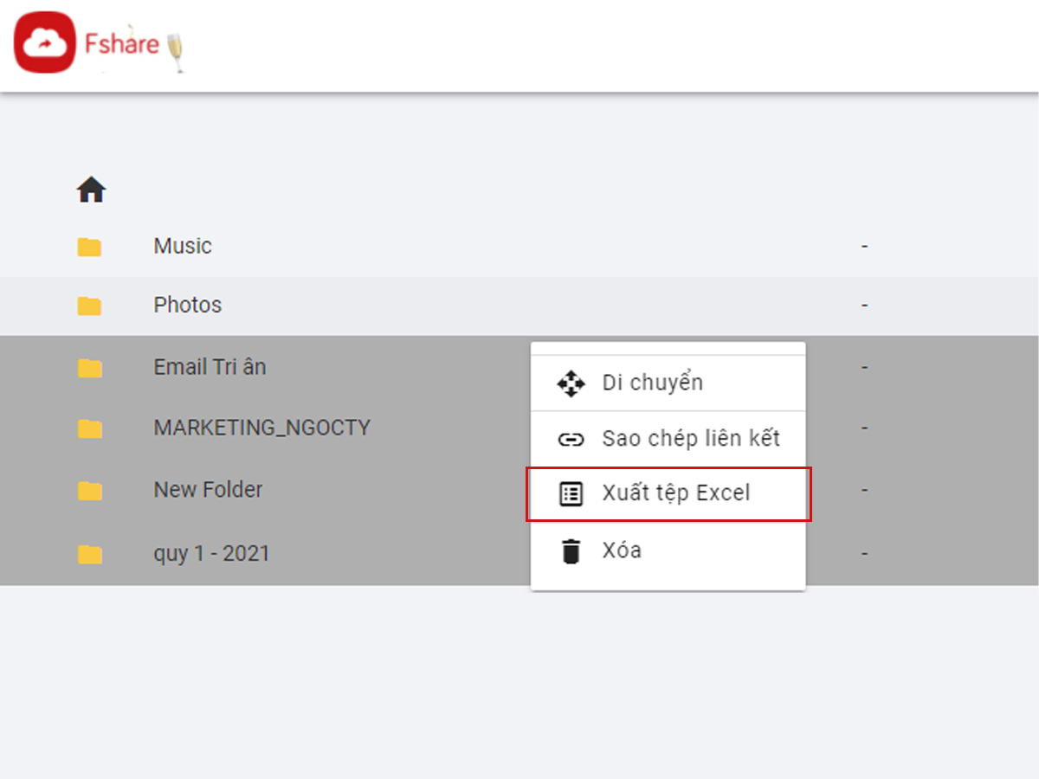Click the MARKETING_NGOCTY folder icon
This screenshot has height=779, width=1039.
89,428
